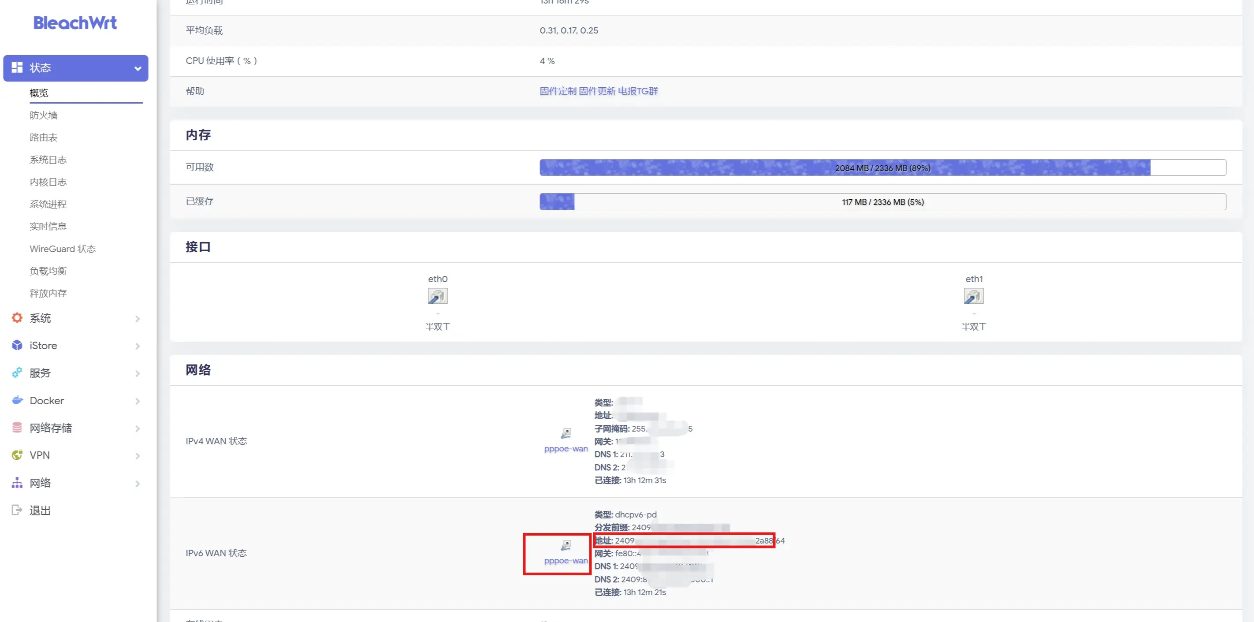1254x622 pixels.
Task: Open the 电报TG群 link
Action: (638, 91)
